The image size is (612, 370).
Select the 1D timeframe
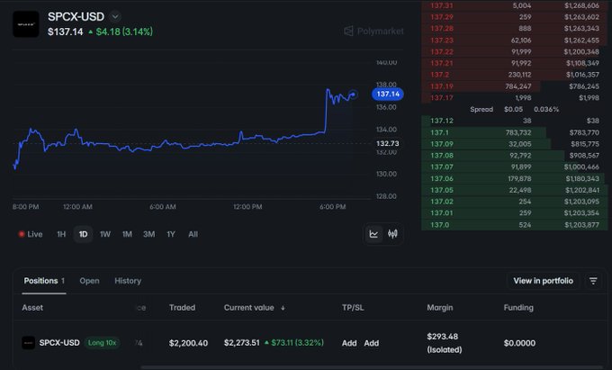tap(83, 234)
